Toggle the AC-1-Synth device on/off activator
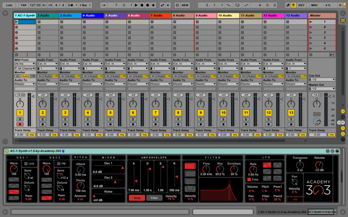The height and width of the screenshot is (217, 348). click(x=7, y=151)
